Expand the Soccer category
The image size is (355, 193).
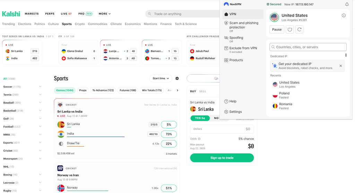click(x=40, y=86)
